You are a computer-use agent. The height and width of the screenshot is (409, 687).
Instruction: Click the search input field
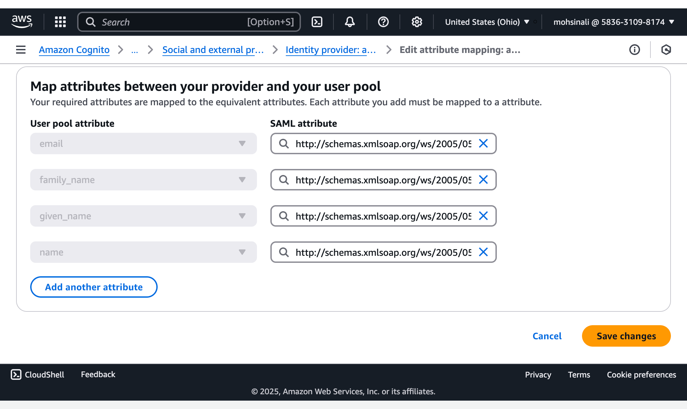click(188, 21)
